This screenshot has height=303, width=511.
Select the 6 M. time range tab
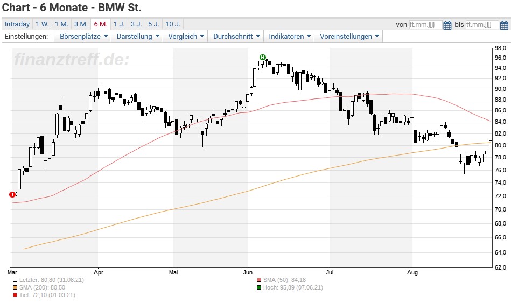click(101, 24)
